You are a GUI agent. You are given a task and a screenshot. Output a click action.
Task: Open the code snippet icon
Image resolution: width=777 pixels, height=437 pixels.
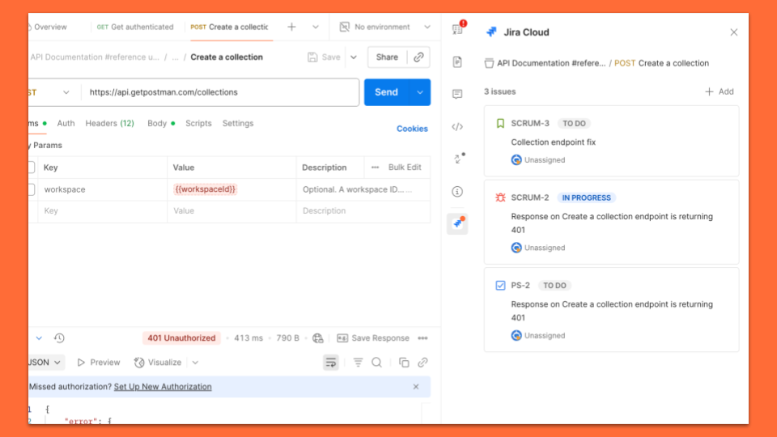coord(456,127)
